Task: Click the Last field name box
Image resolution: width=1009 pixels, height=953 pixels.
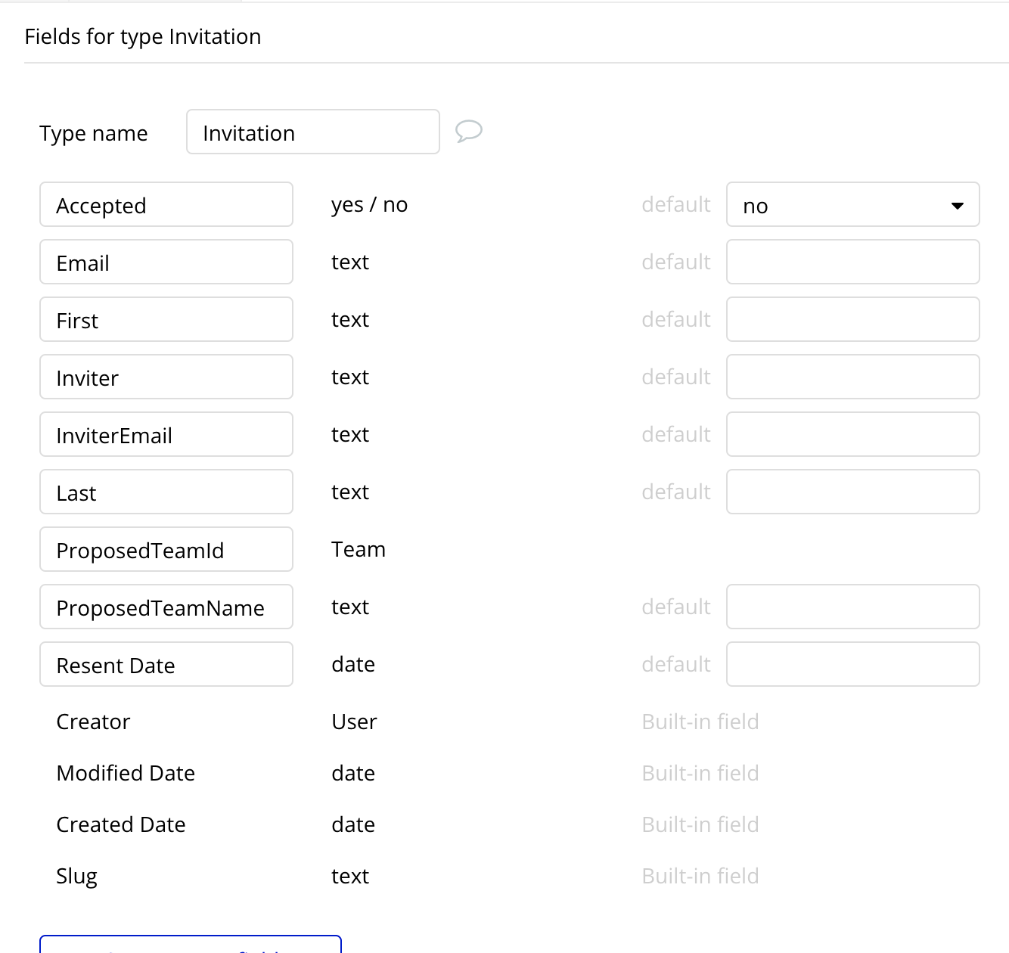Action: 166,492
